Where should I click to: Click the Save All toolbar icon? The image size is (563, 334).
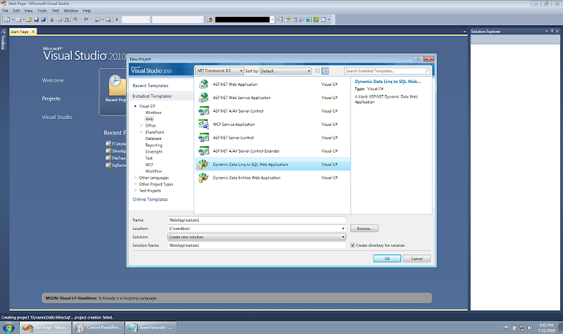pyautogui.click(x=43, y=20)
